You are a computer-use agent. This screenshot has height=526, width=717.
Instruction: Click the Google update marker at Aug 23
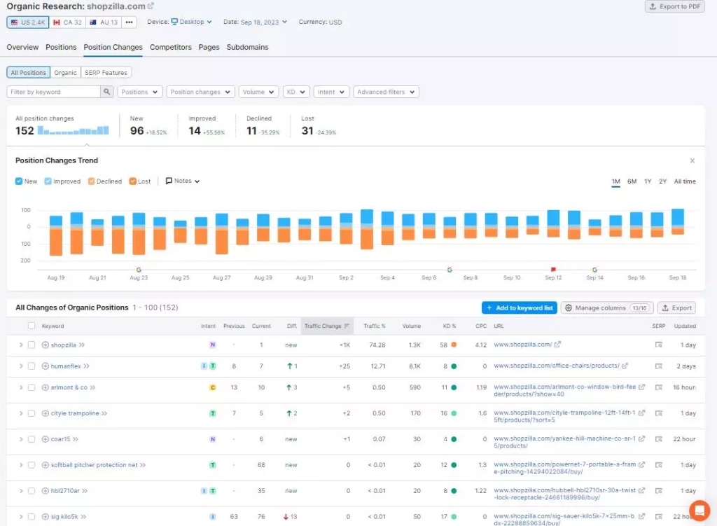(x=139, y=270)
